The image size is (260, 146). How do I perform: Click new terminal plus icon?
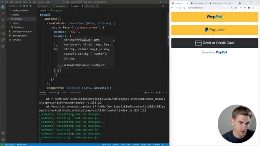[152, 92]
